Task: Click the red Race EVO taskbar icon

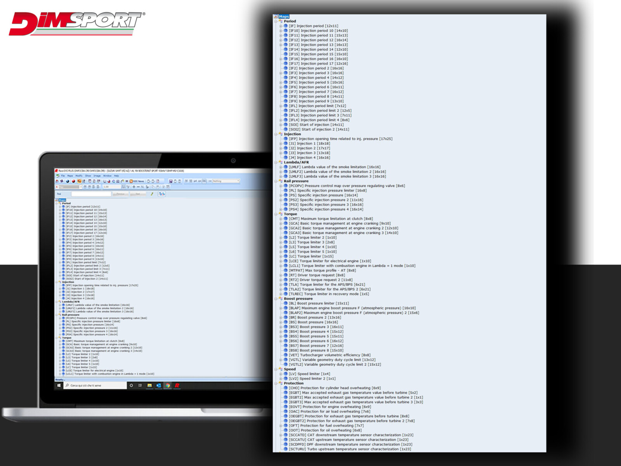Action: click(x=177, y=386)
